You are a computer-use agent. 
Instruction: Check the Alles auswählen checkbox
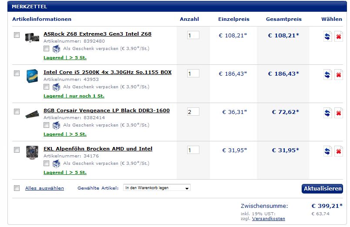17,188
